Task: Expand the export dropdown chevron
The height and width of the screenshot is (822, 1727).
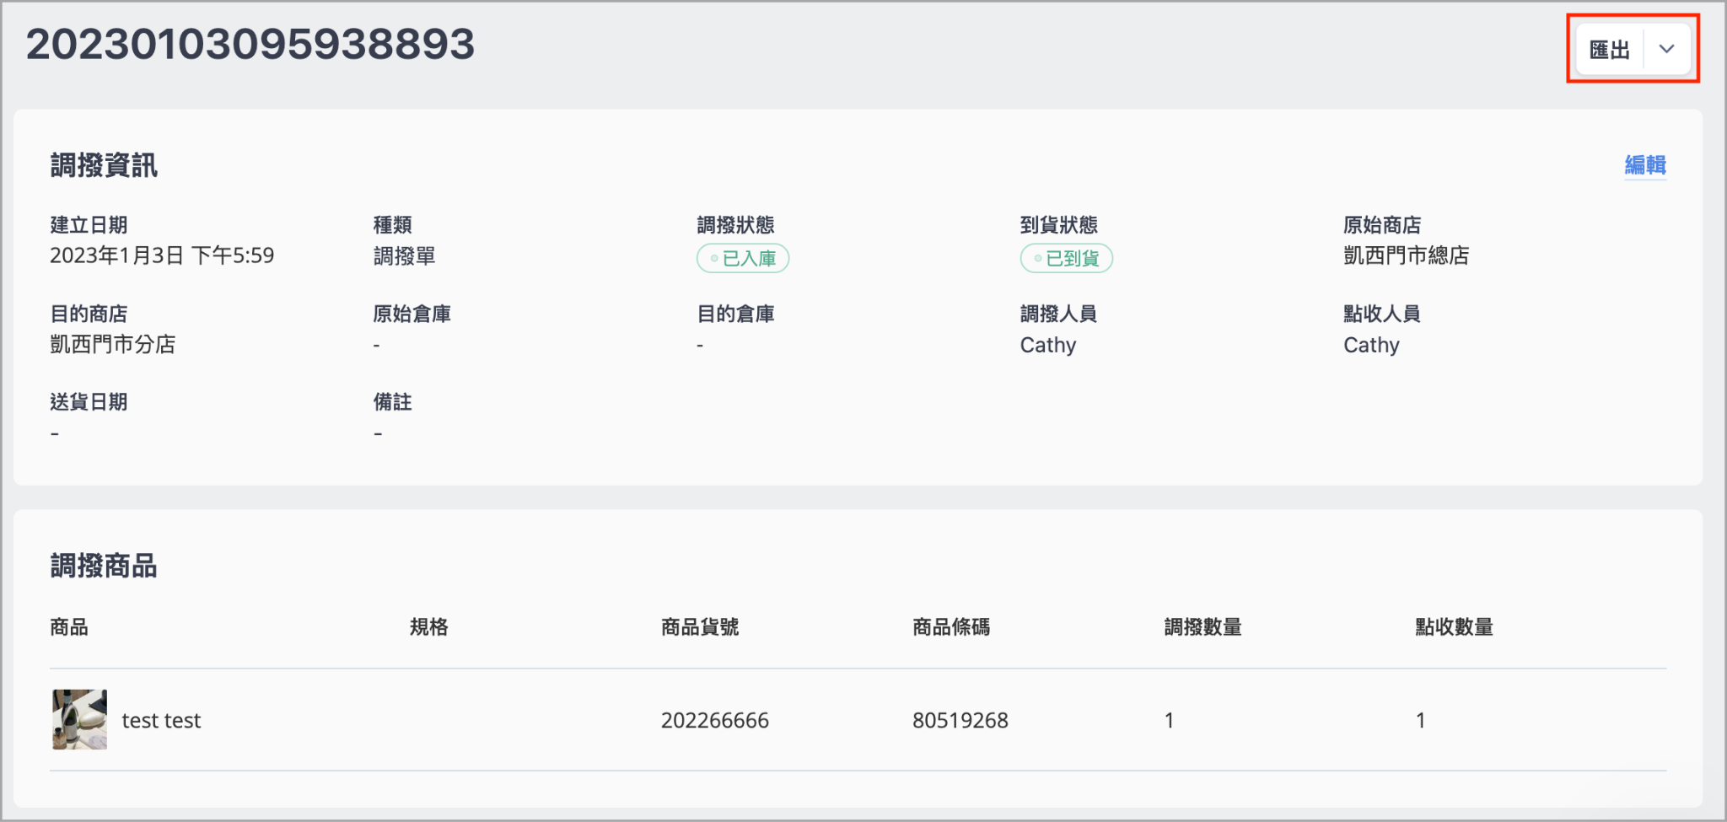Action: point(1667,50)
